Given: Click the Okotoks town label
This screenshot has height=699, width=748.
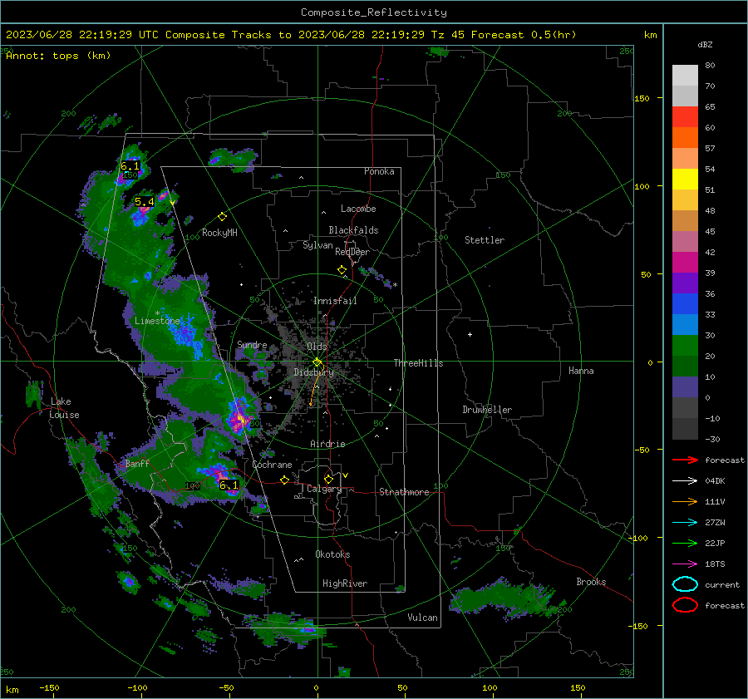Looking at the screenshot, I should click(332, 554).
